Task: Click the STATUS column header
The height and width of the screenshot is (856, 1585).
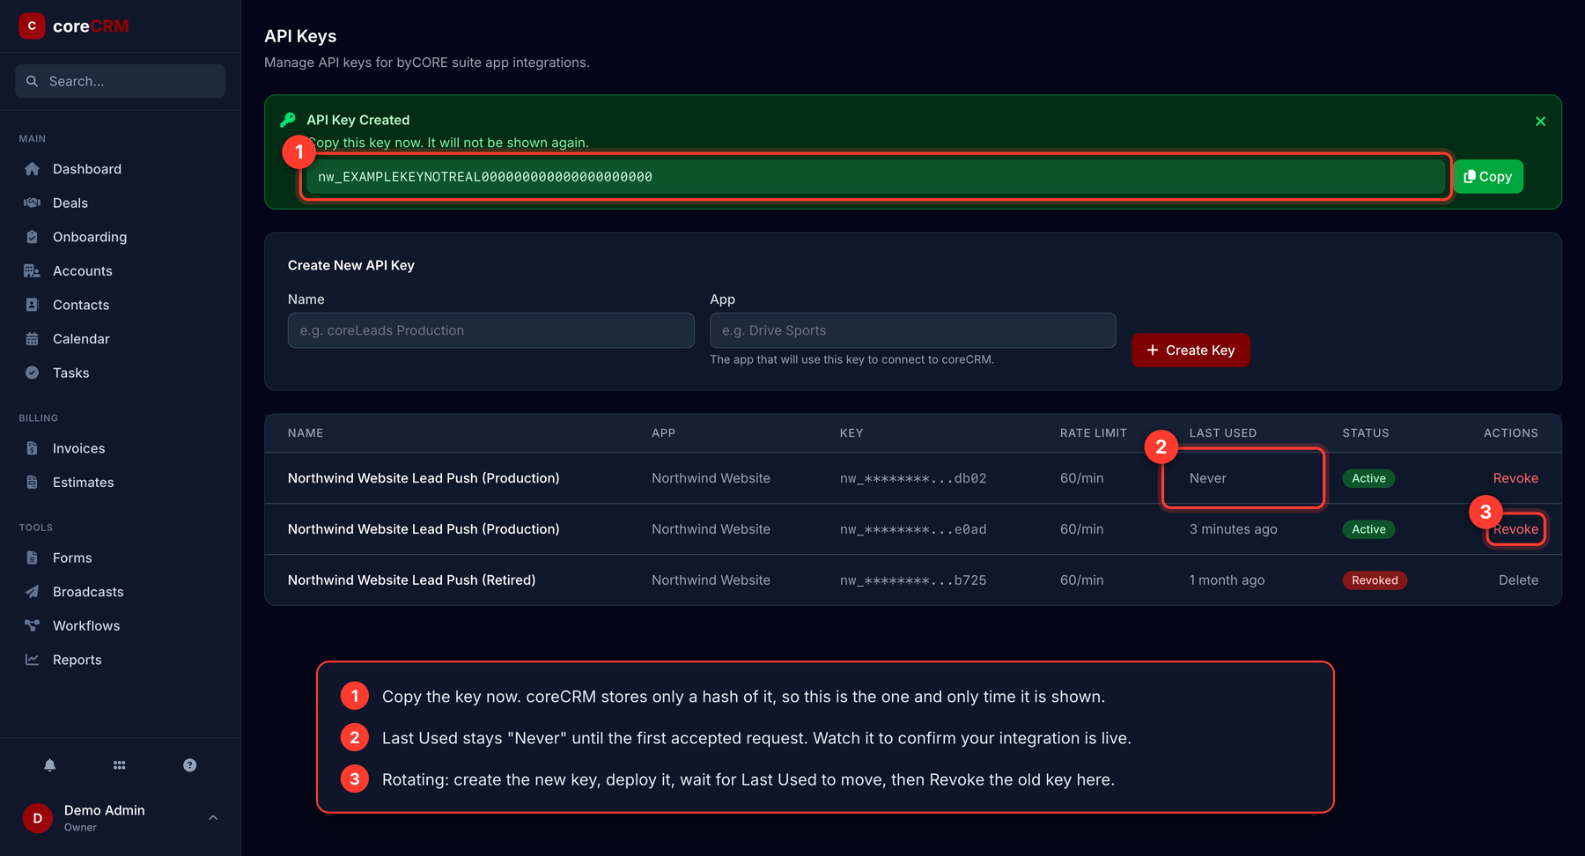Action: pyautogui.click(x=1365, y=433)
